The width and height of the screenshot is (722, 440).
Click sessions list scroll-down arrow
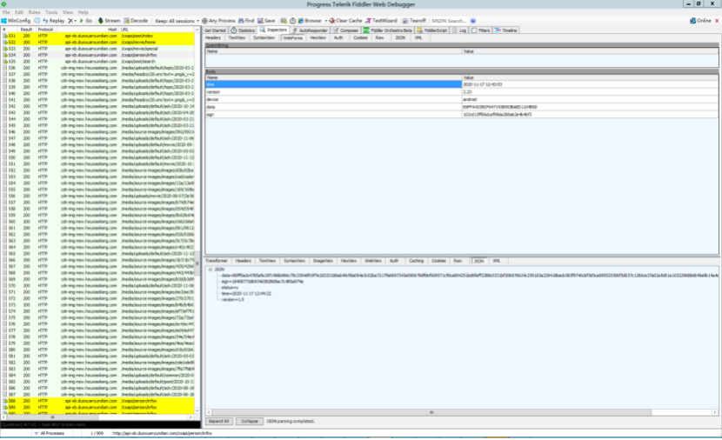(197, 411)
